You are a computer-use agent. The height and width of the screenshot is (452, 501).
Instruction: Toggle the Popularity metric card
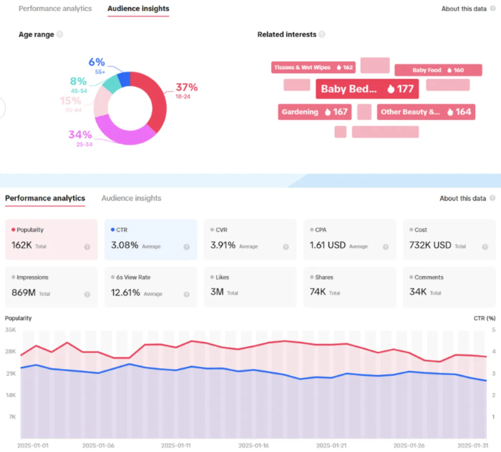(x=51, y=239)
